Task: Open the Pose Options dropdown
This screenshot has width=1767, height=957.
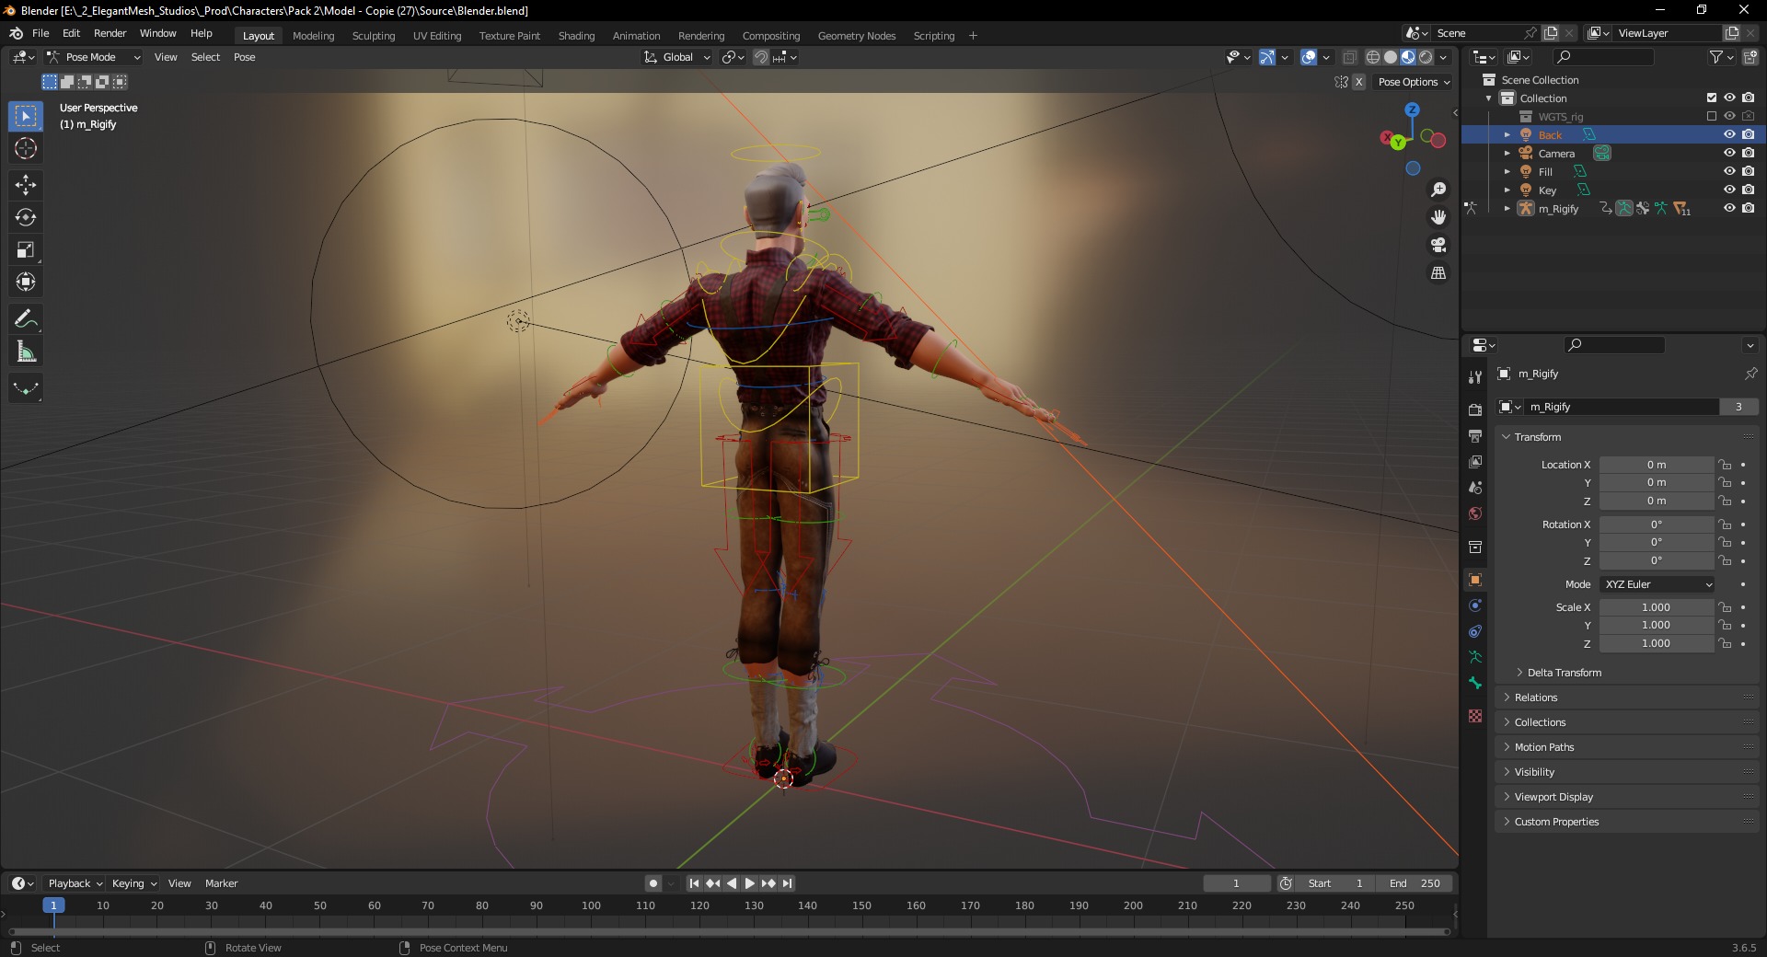Action: (x=1414, y=82)
